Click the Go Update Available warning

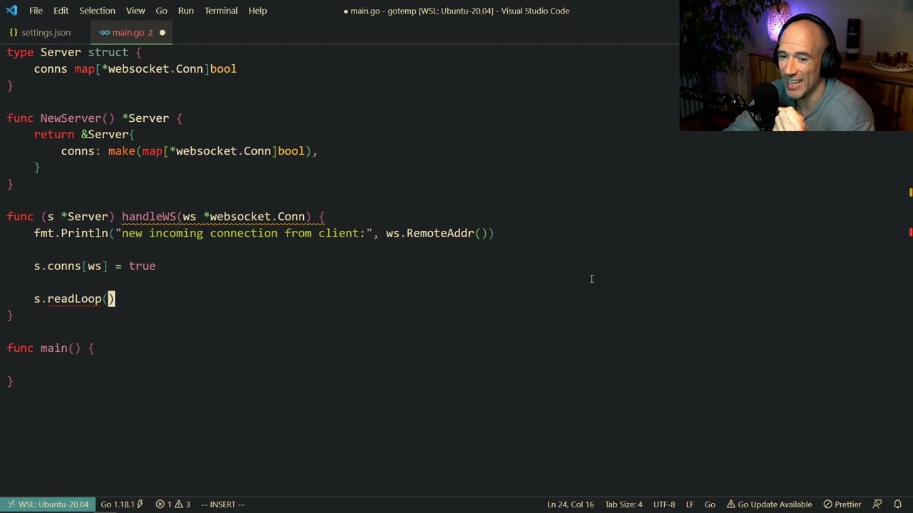click(x=769, y=504)
